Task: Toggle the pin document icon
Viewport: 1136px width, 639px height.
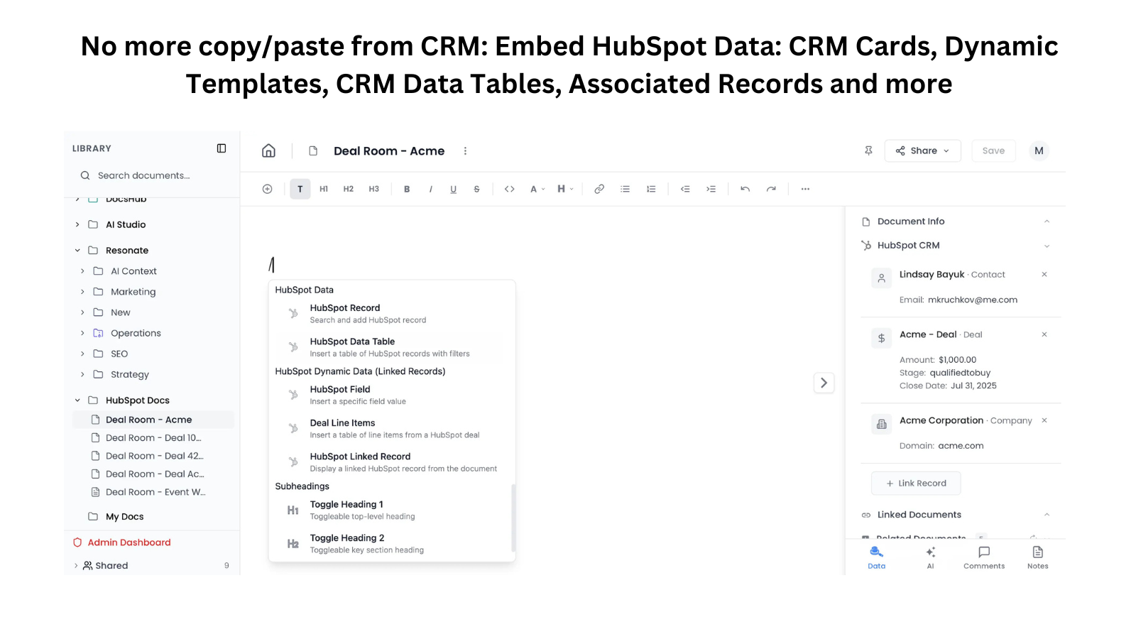Action: [868, 151]
